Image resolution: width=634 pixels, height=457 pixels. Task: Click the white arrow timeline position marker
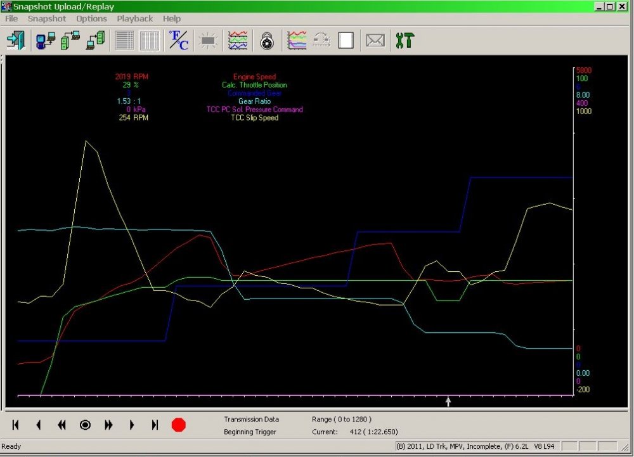coord(448,401)
